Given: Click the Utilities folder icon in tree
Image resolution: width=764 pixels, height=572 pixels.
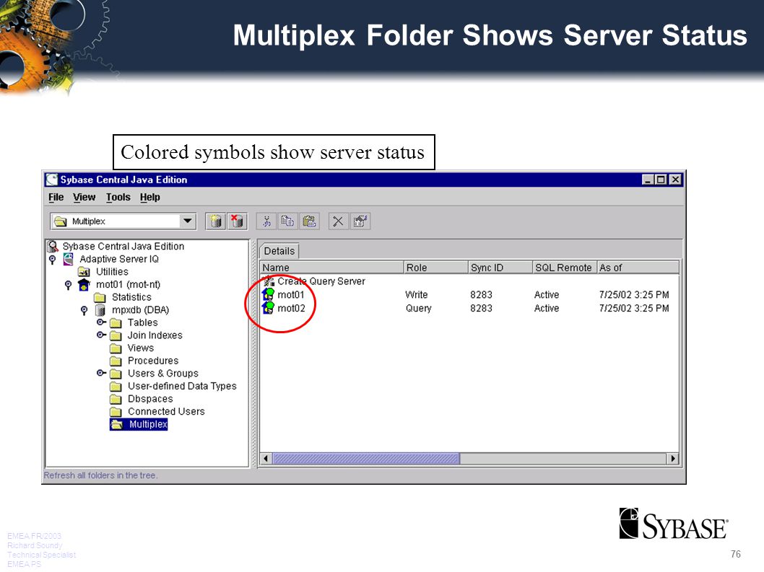Looking at the screenshot, I should coord(84,272).
